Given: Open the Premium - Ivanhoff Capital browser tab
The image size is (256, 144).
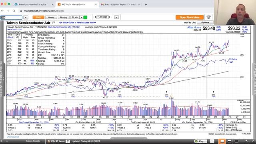Looking at the screenshot, I should [x=33, y=4].
